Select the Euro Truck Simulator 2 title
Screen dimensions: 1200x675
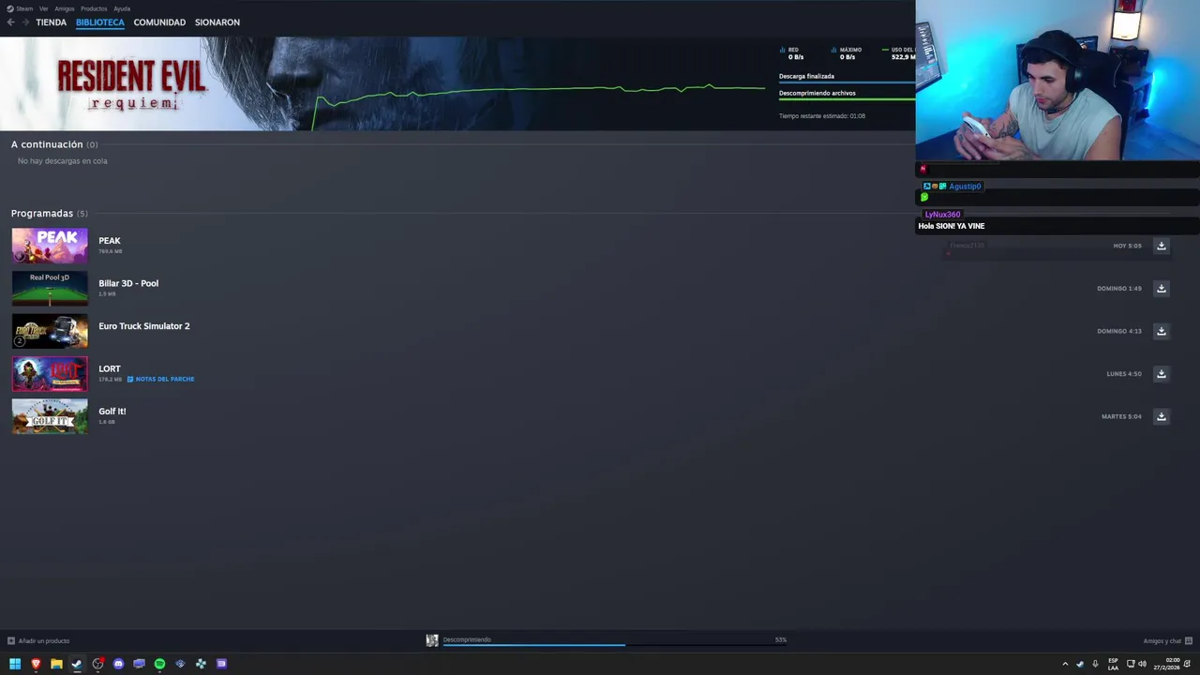click(144, 326)
